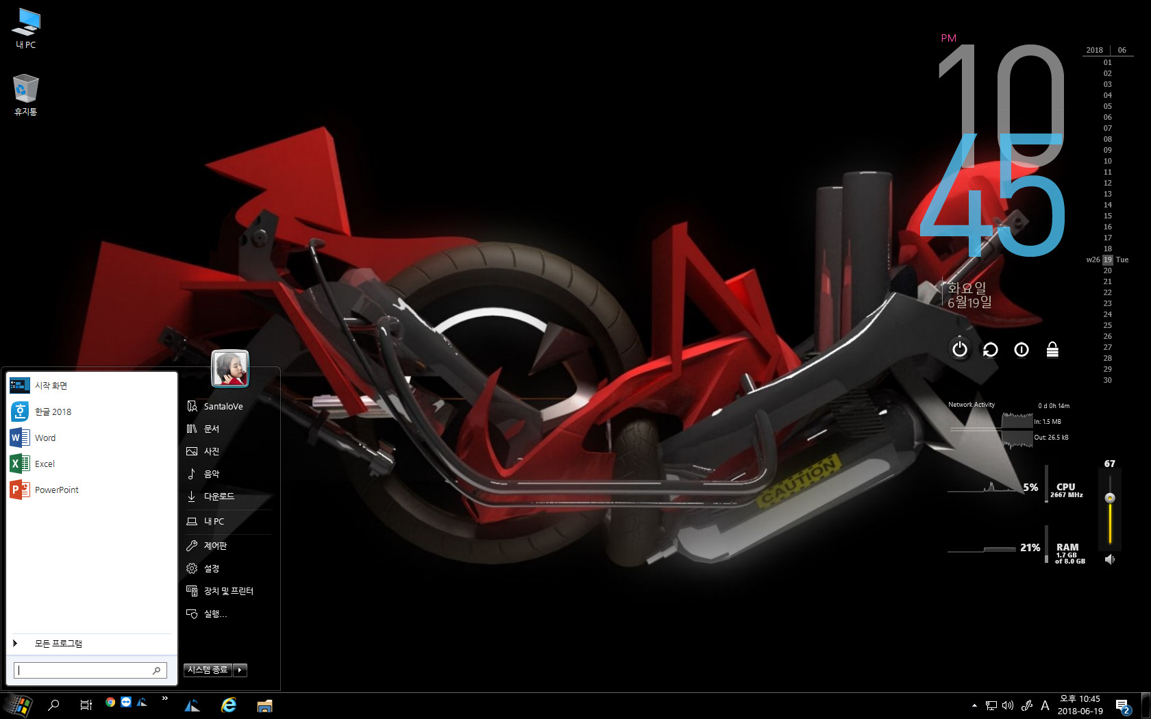This screenshot has height=719, width=1151.
Task: Click the pen tray icon
Action: 1027,705
